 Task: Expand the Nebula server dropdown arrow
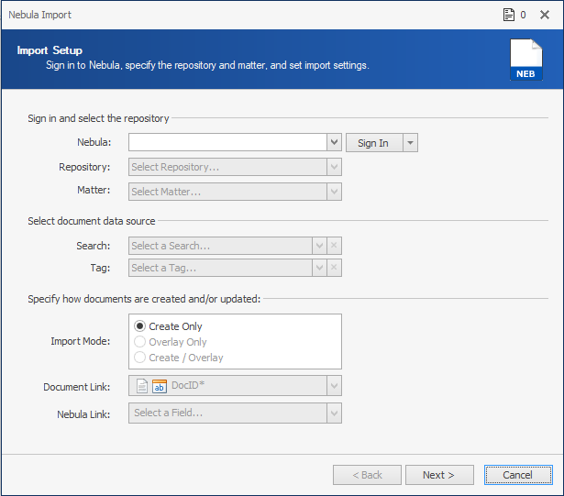(x=334, y=142)
